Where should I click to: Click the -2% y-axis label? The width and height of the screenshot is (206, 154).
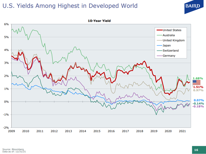click(7, 128)
